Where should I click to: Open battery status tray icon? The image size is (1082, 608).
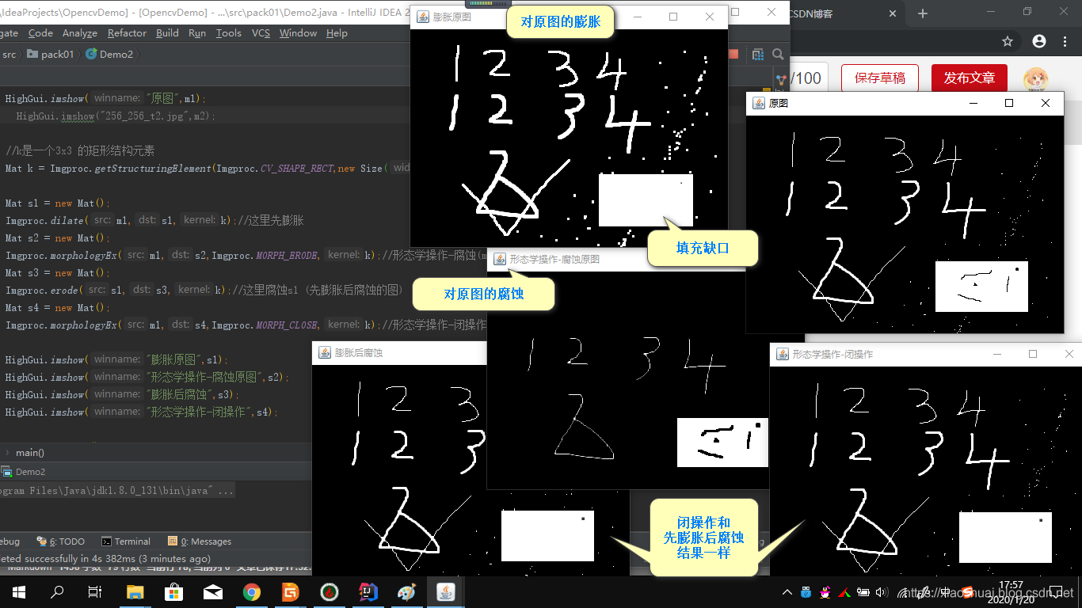[x=863, y=592]
